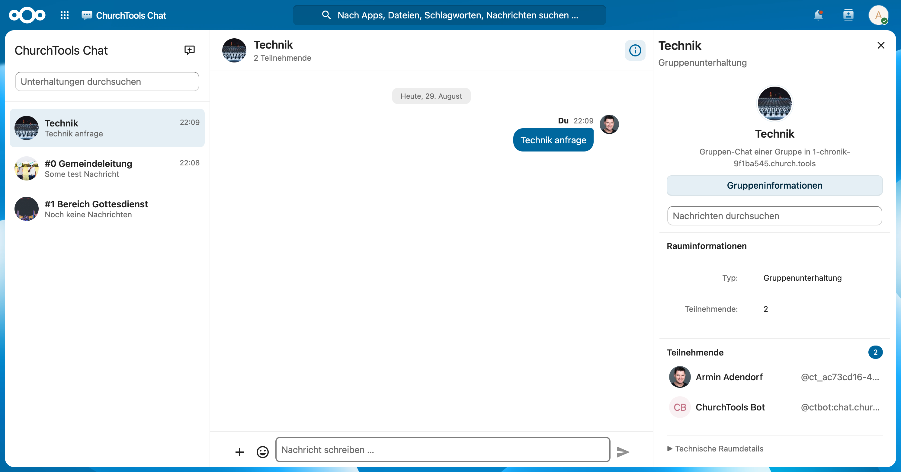The height and width of the screenshot is (472, 901).
Task: Select the Technik conversation in the list
Action: click(107, 128)
